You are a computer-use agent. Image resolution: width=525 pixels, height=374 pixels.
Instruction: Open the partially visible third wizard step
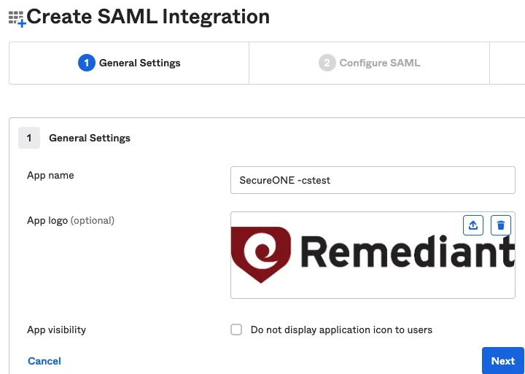507,63
